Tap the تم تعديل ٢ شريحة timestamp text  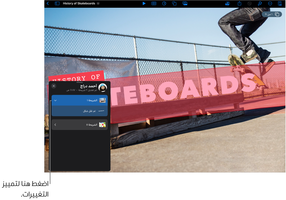(82, 90)
